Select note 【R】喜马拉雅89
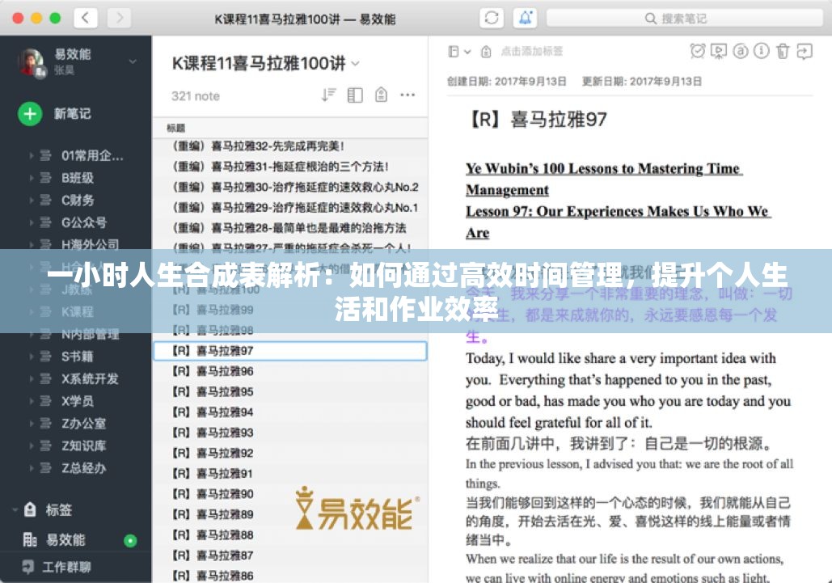 click(289, 514)
